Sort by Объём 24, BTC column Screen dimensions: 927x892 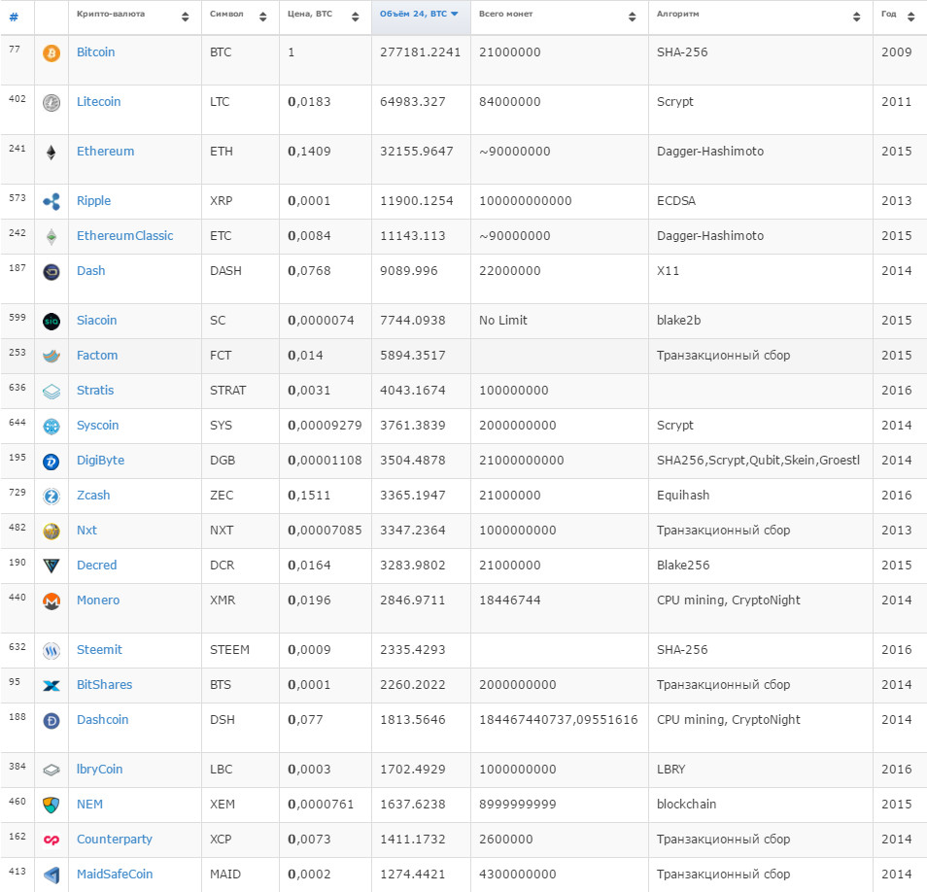click(421, 17)
